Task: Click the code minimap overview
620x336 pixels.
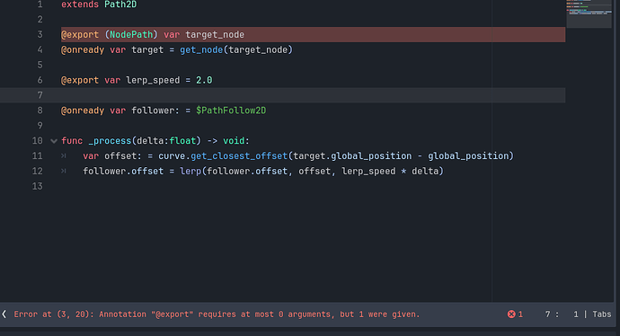Action: click(x=589, y=13)
